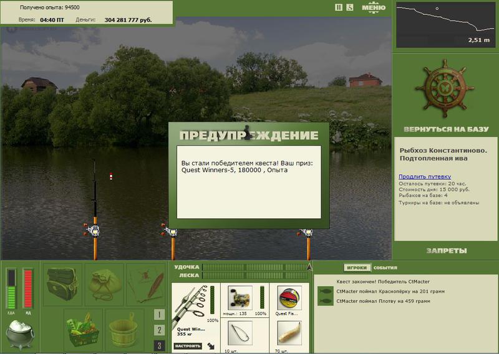The image size is (499, 354).
Task: Click the depth profile chart
Action: pos(445,25)
